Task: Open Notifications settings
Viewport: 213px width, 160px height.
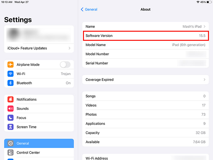Action: [x=39, y=99]
